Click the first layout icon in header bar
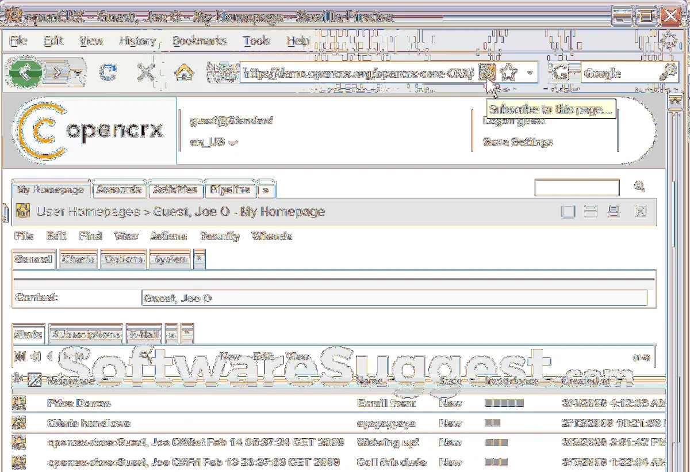 (x=568, y=212)
